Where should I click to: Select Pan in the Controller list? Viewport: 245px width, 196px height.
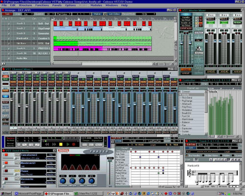point(184,125)
